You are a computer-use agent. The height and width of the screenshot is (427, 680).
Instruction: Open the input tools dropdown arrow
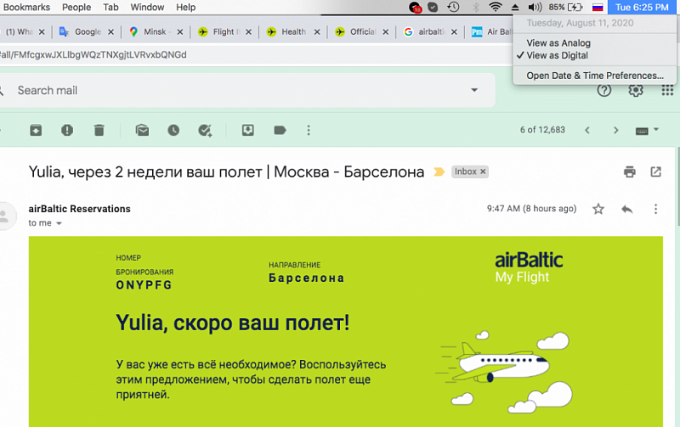point(656,130)
